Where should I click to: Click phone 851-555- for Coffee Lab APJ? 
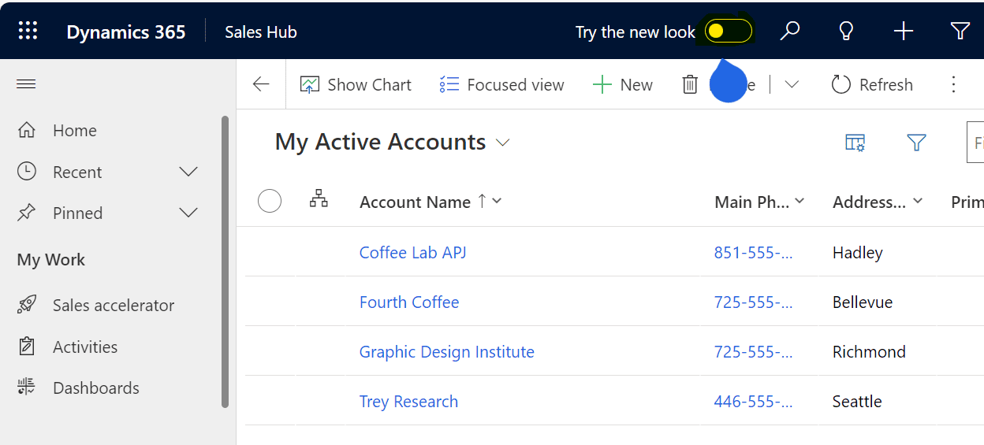point(753,252)
